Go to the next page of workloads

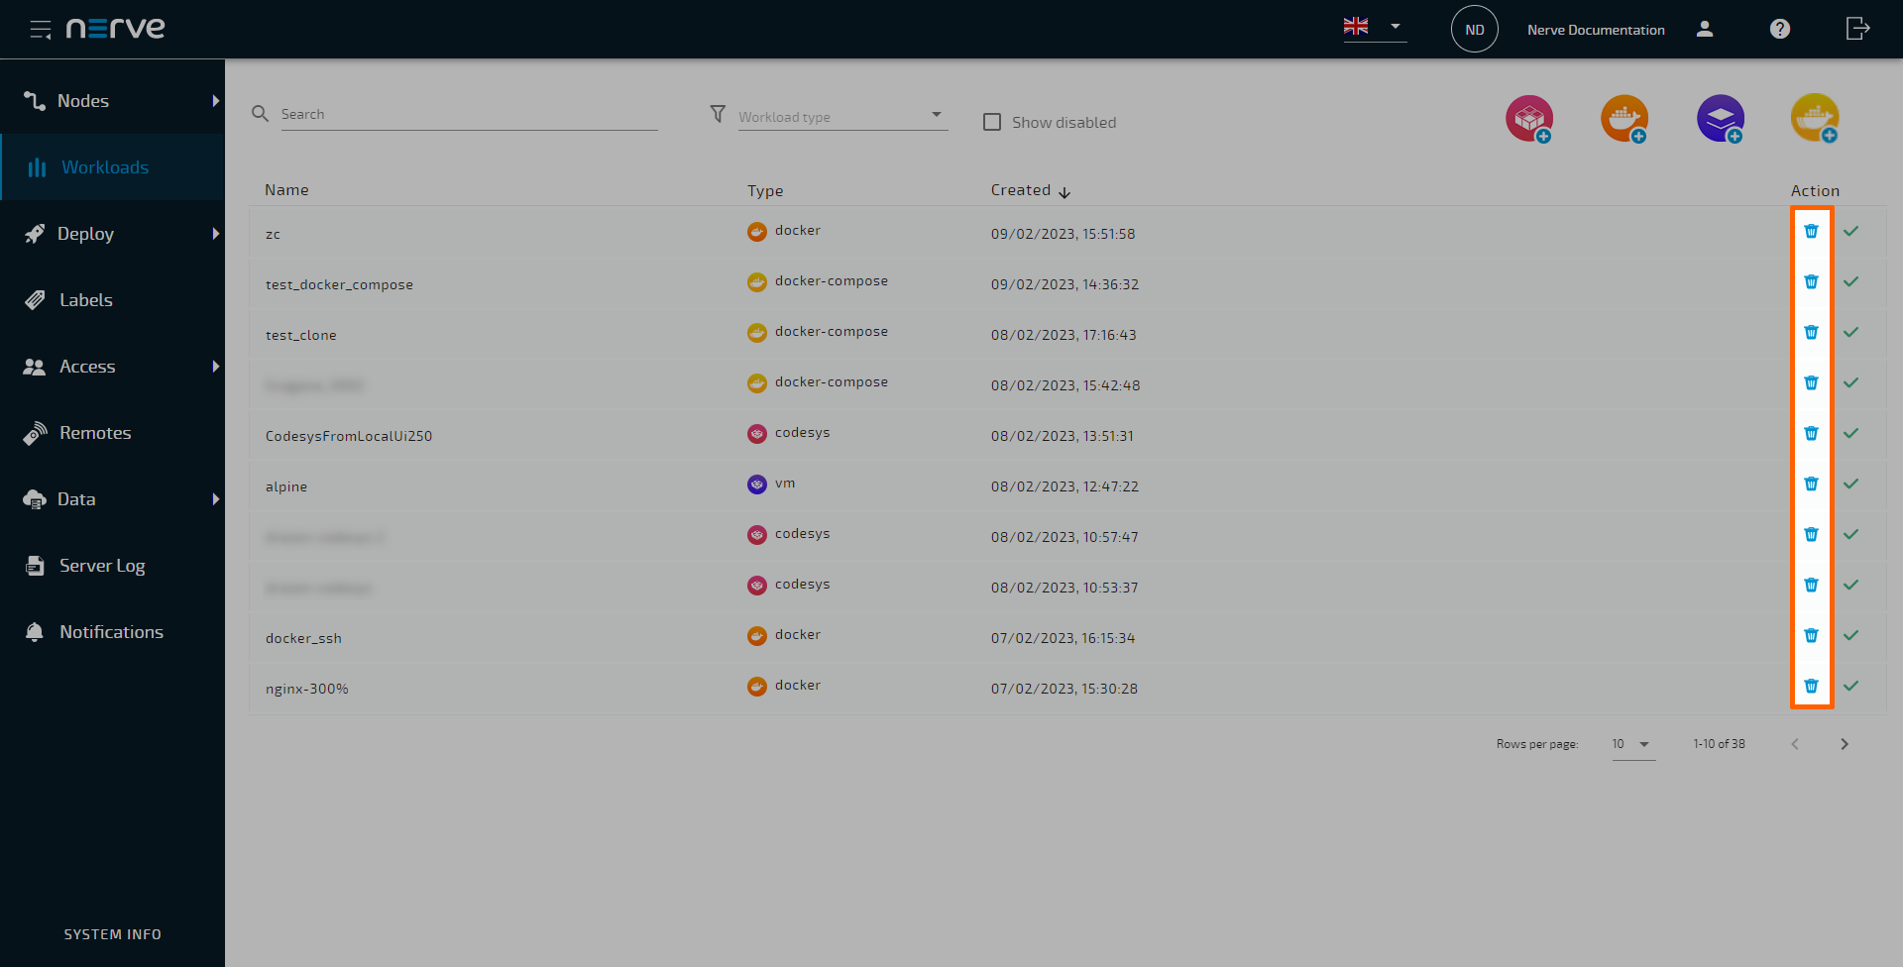pyautogui.click(x=1845, y=743)
